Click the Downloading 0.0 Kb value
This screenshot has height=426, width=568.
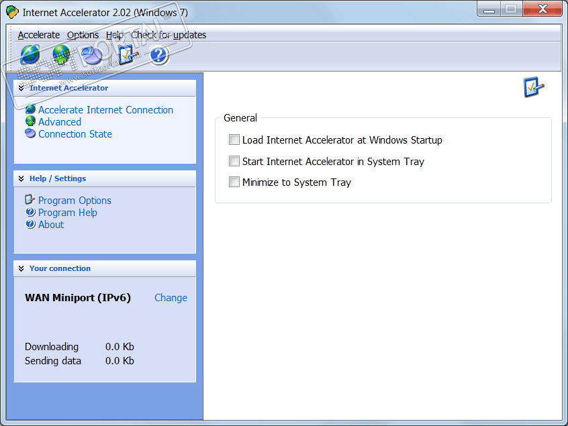[120, 347]
